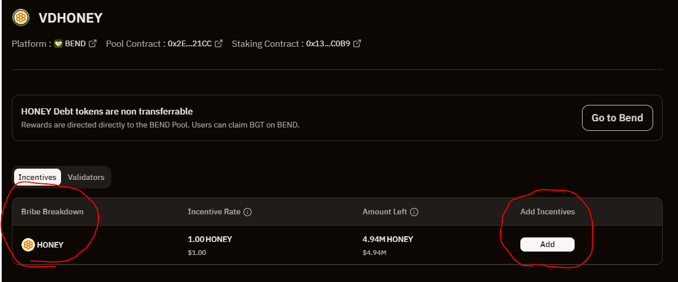Click the Add incentives button
Screen dimensions: 678x282
pyautogui.click(x=547, y=244)
